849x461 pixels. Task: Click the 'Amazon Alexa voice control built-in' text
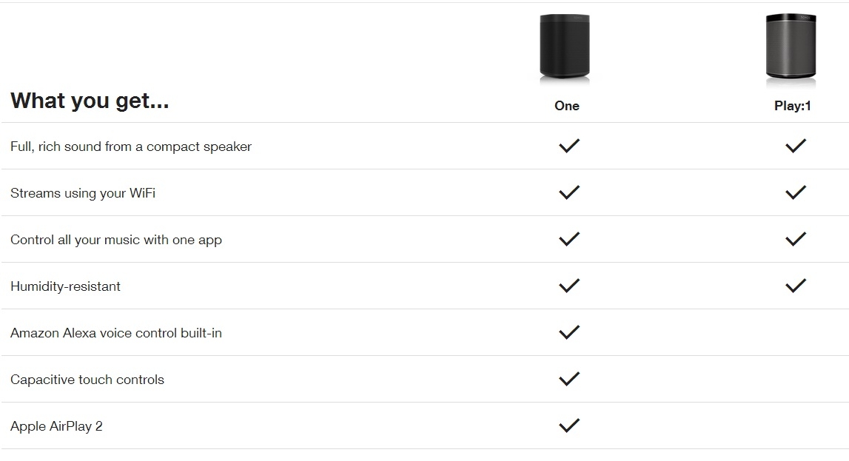pyautogui.click(x=116, y=333)
